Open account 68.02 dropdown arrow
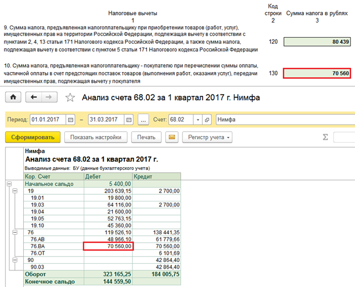This screenshot has height=287, width=355. click(197, 119)
